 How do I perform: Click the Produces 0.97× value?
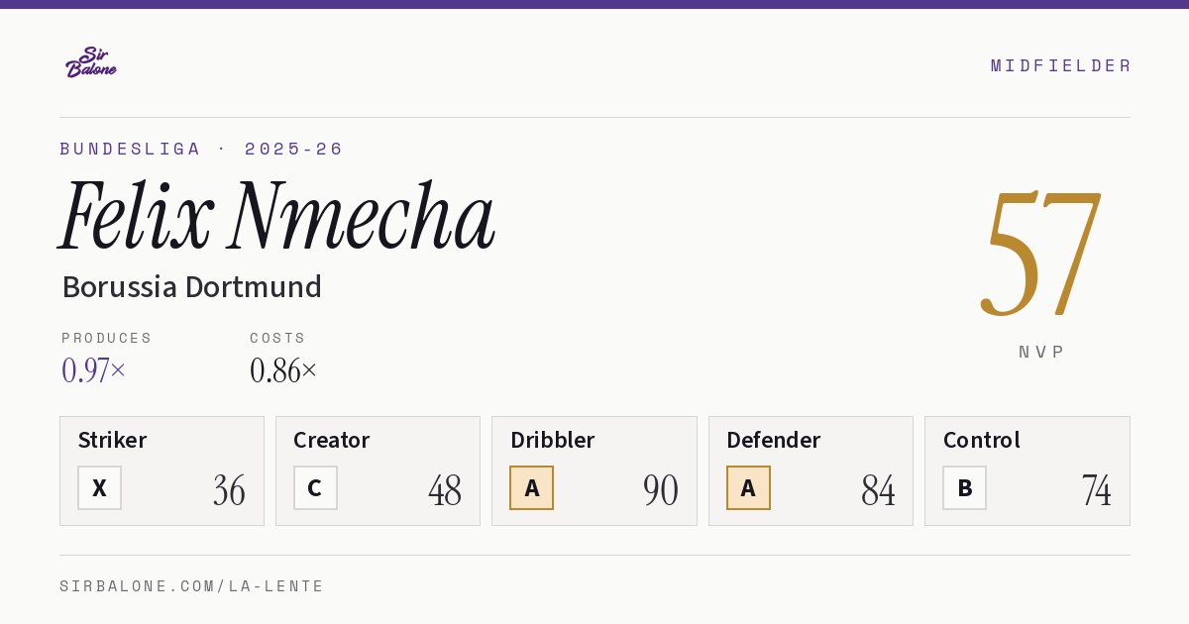(93, 370)
